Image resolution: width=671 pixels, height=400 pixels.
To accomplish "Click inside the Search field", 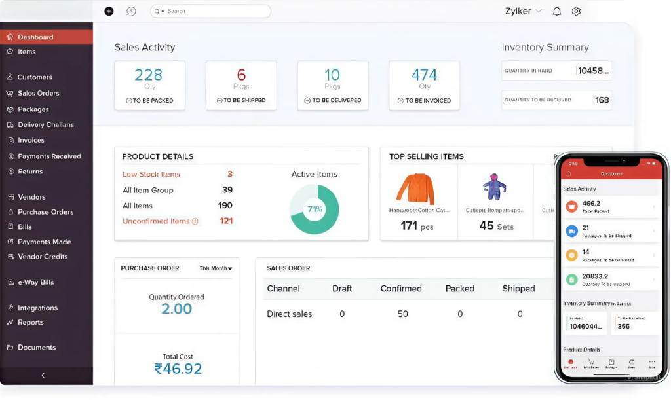I will [210, 11].
